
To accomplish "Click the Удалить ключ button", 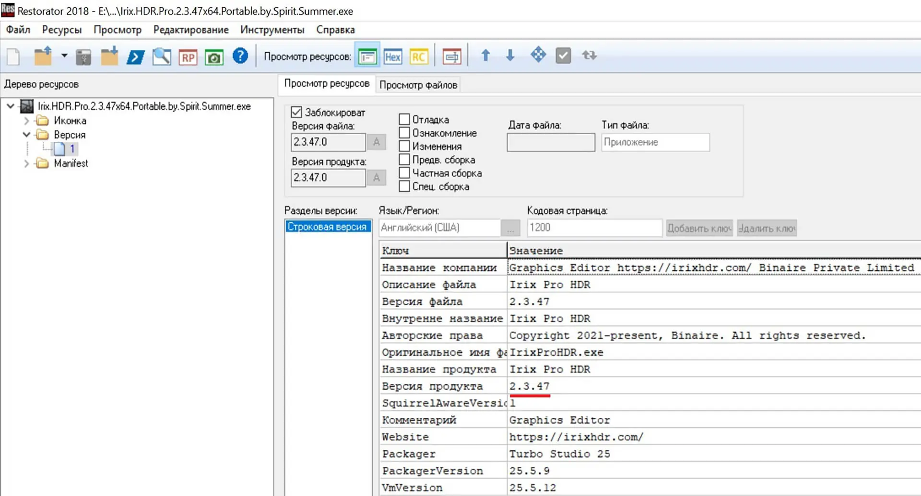I will (x=766, y=228).
